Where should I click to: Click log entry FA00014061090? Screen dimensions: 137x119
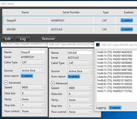[x=115, y=66]
